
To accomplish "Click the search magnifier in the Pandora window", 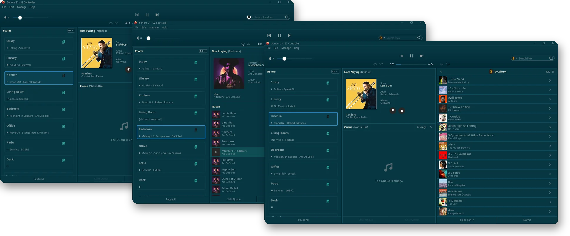I will point(287,17).
